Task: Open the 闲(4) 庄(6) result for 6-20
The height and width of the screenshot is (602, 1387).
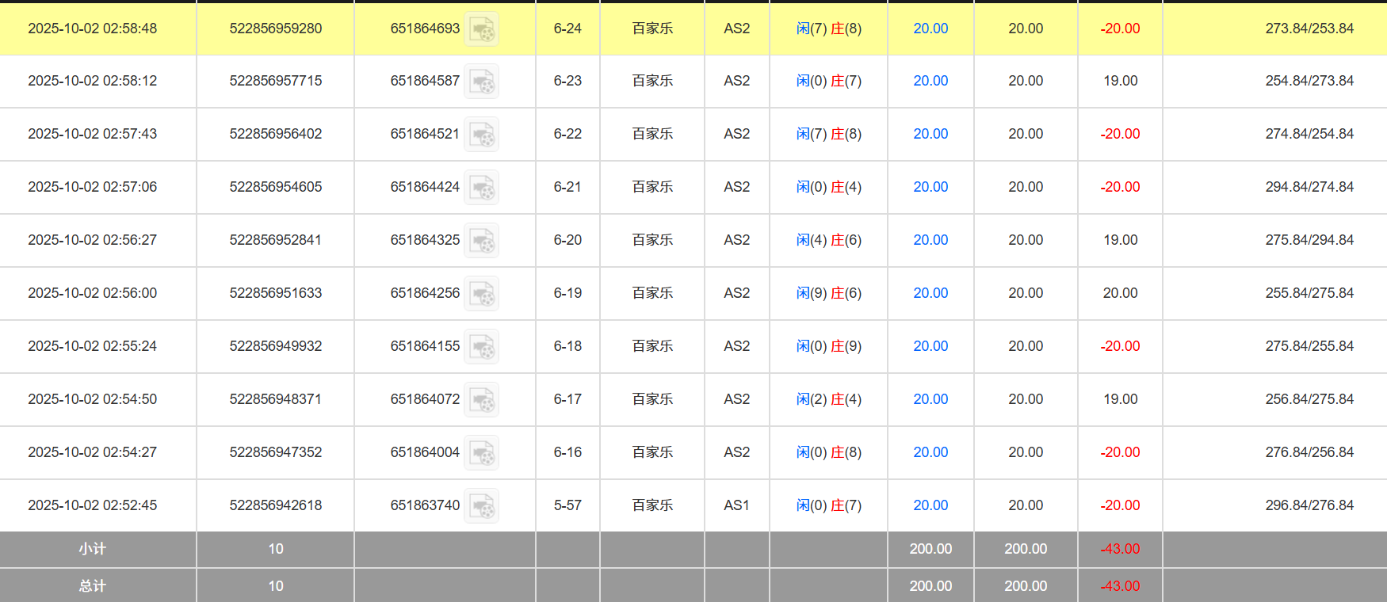Action: coord(828,240)
